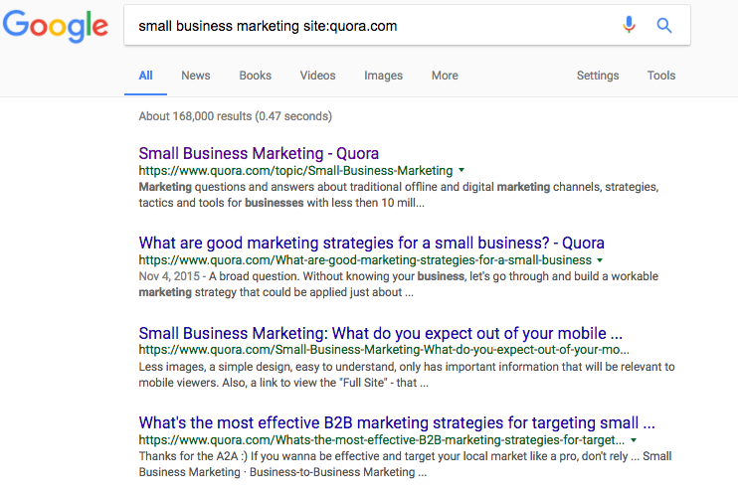
Task: Expand the arrow beside the B2B-marketing-strategies URL
Action: pos(634,440)
